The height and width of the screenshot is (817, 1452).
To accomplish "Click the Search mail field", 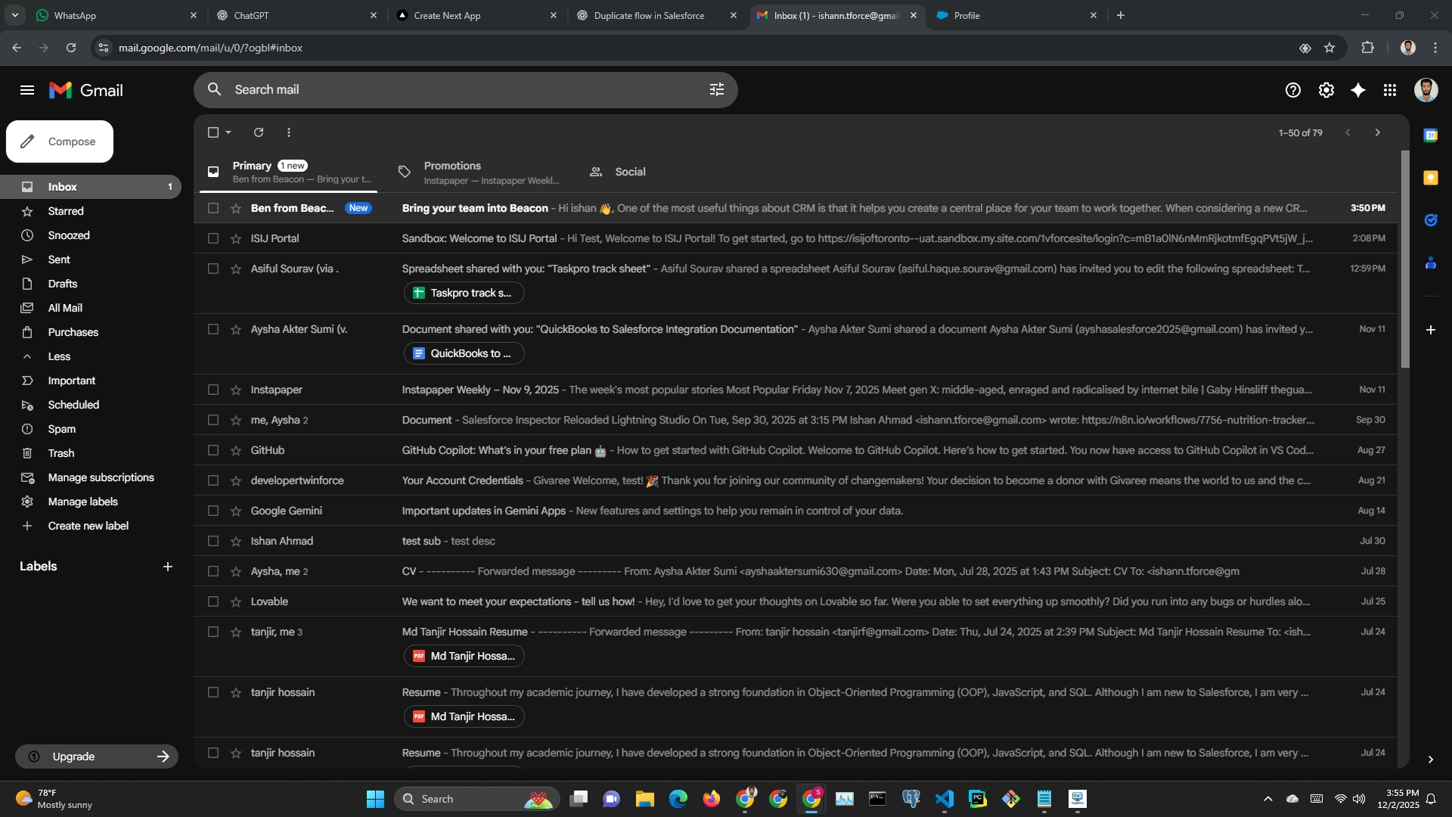I will (x=454, y=90).
